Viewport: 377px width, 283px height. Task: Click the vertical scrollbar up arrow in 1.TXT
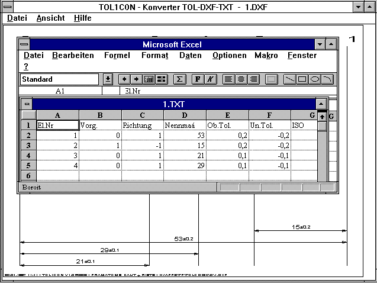click(x=322, y=117)
